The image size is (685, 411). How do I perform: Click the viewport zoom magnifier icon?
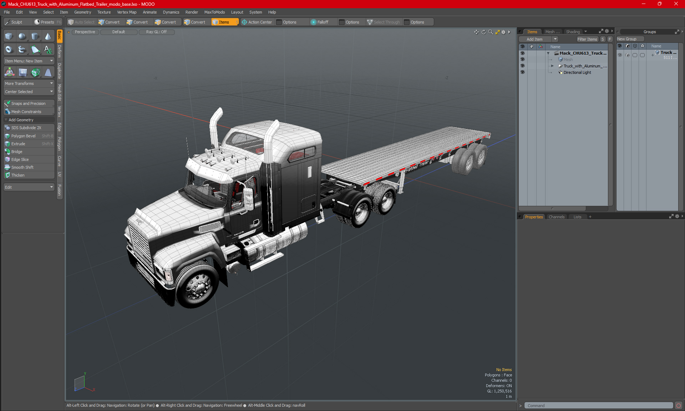491,32
